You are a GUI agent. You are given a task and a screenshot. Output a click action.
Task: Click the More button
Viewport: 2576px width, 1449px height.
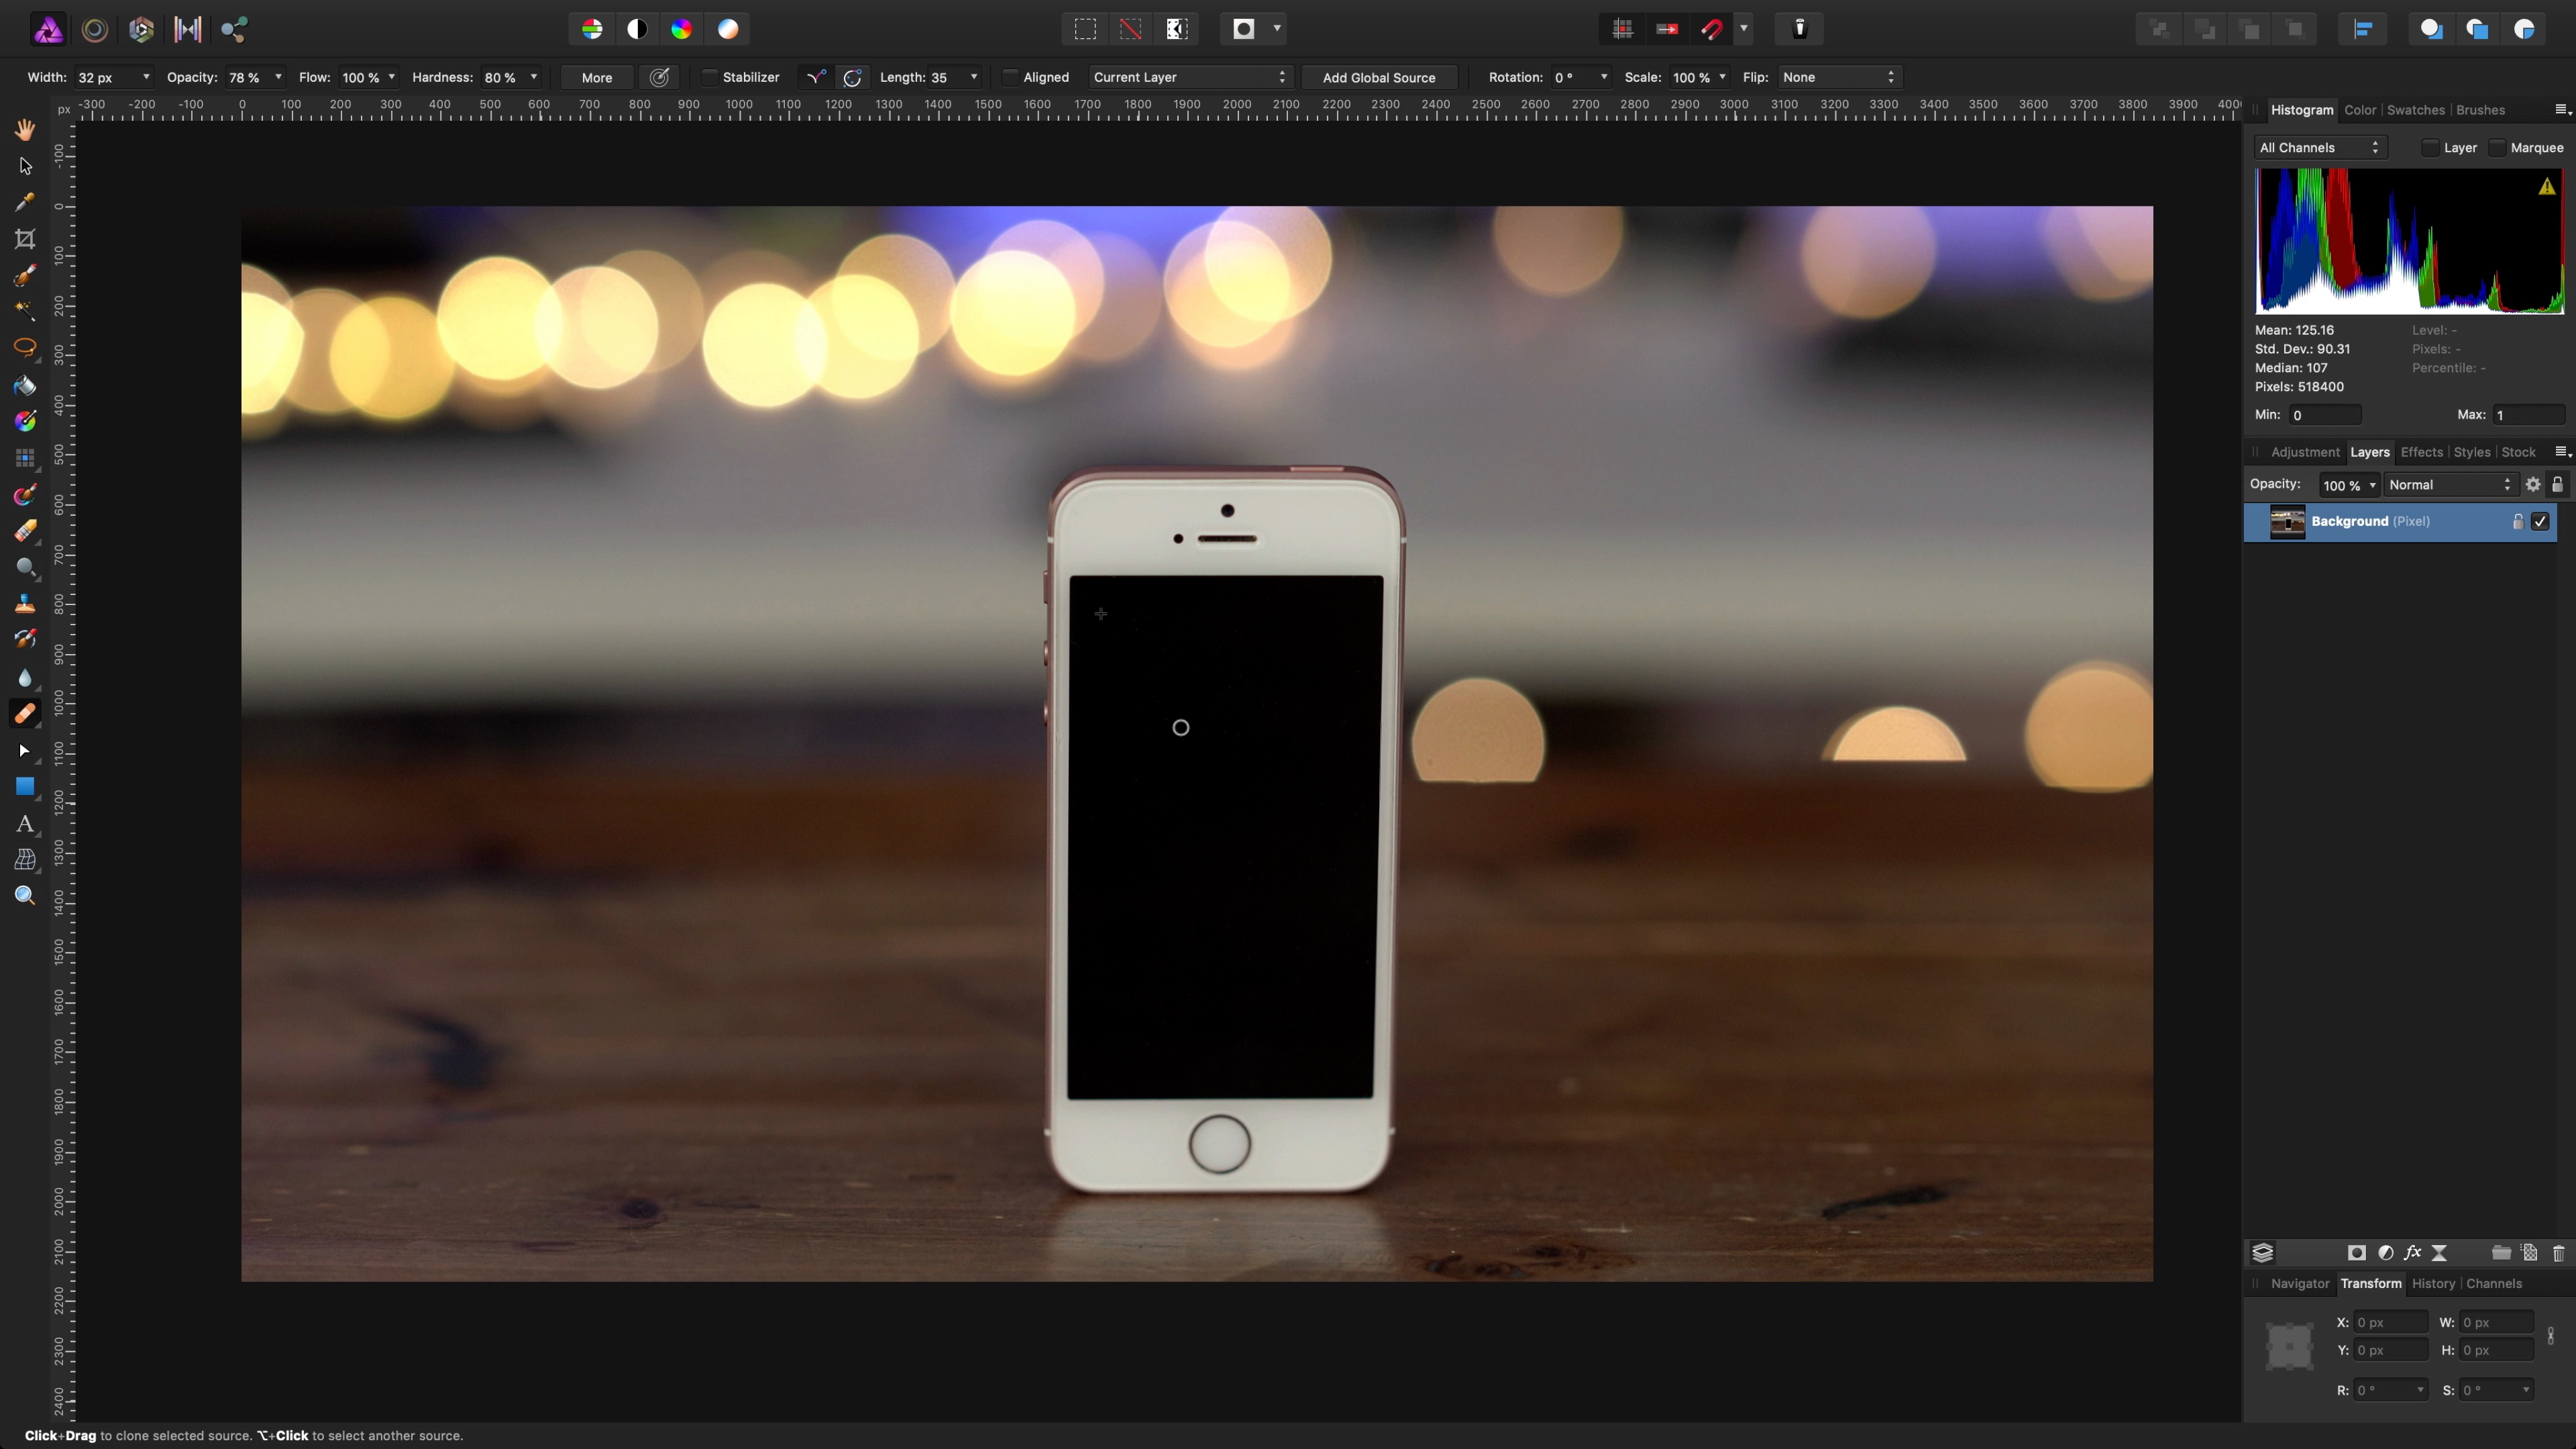click(x=596, y=77)
